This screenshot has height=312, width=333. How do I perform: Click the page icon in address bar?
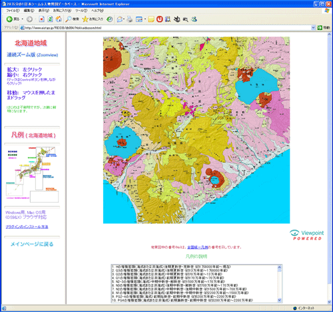point(22,28)
